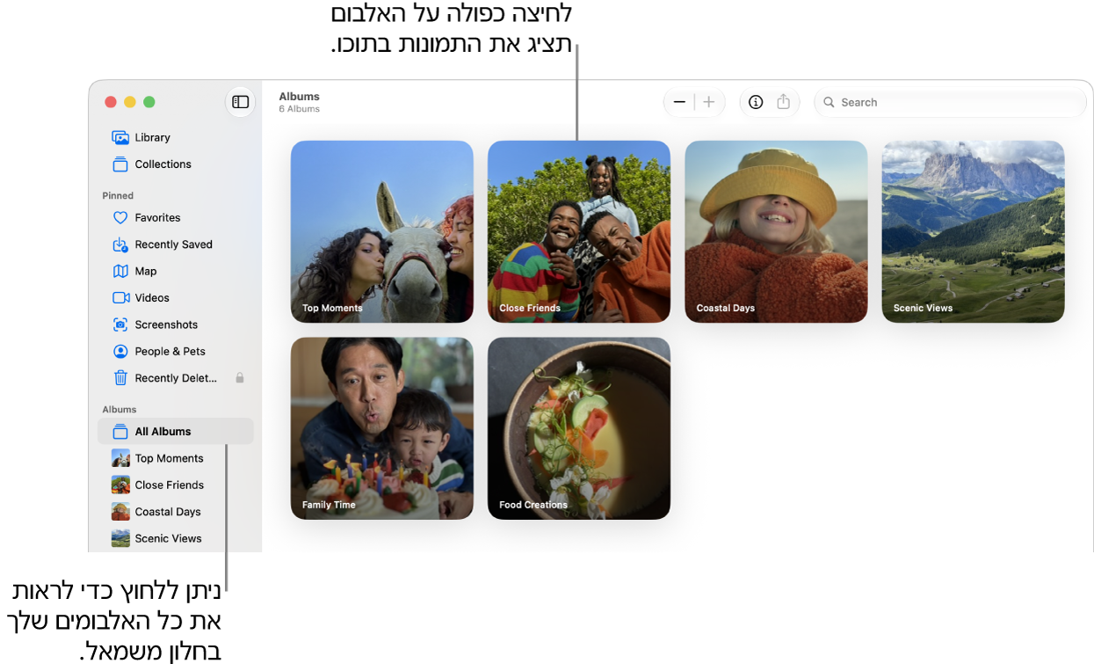
Task: Select the Family Time album thumbnail
Action: (382, 428)
